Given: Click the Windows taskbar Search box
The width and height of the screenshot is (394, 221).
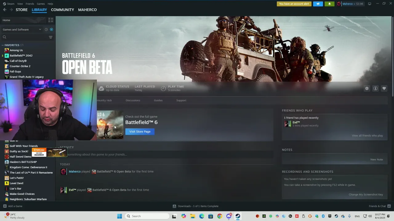Looking at the screenshot, I should click(147, 216).
